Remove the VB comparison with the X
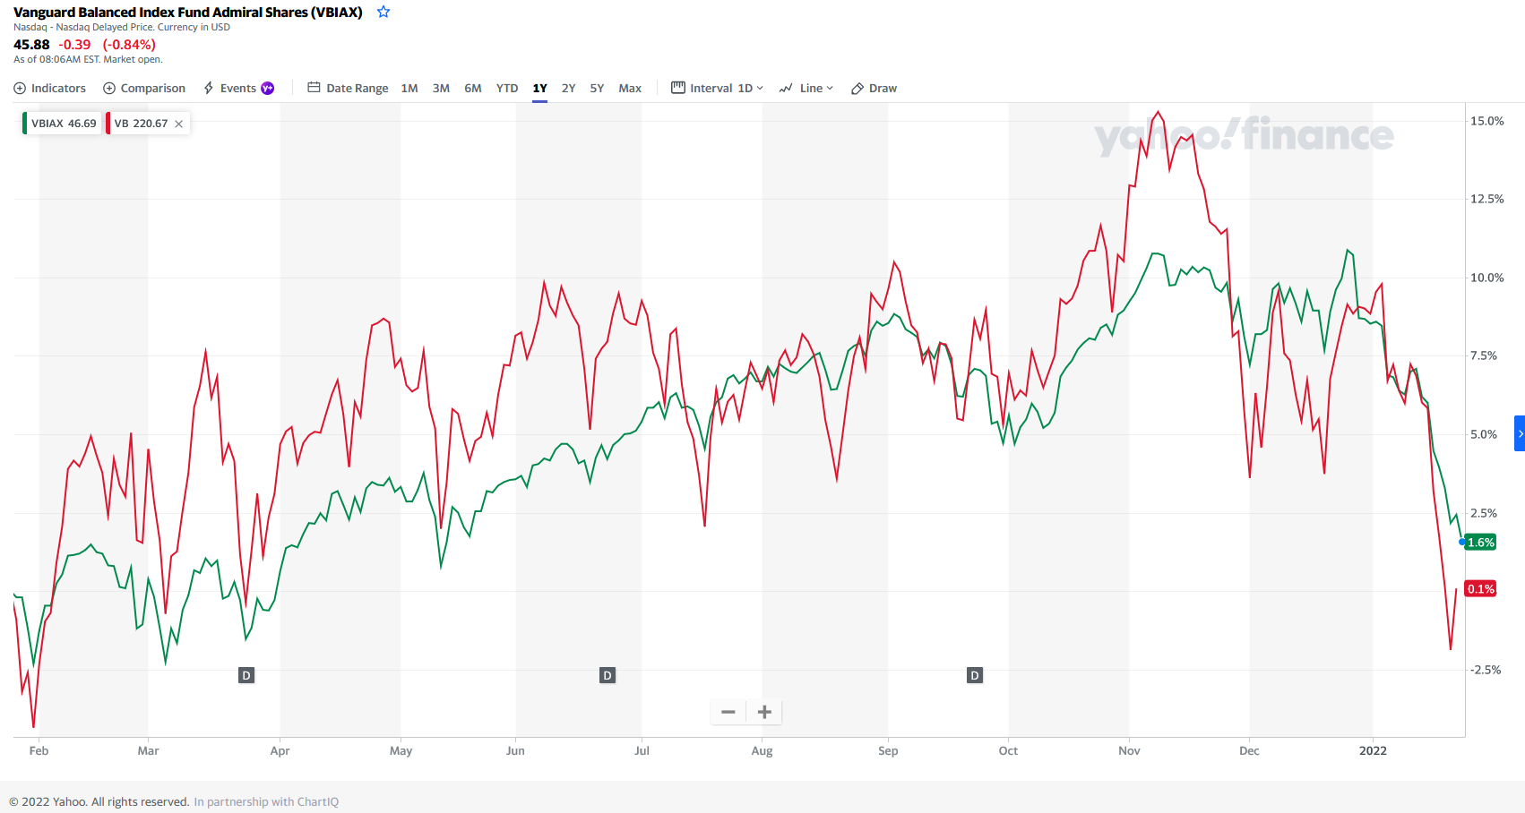1525x813 pixels. [179, 124]
